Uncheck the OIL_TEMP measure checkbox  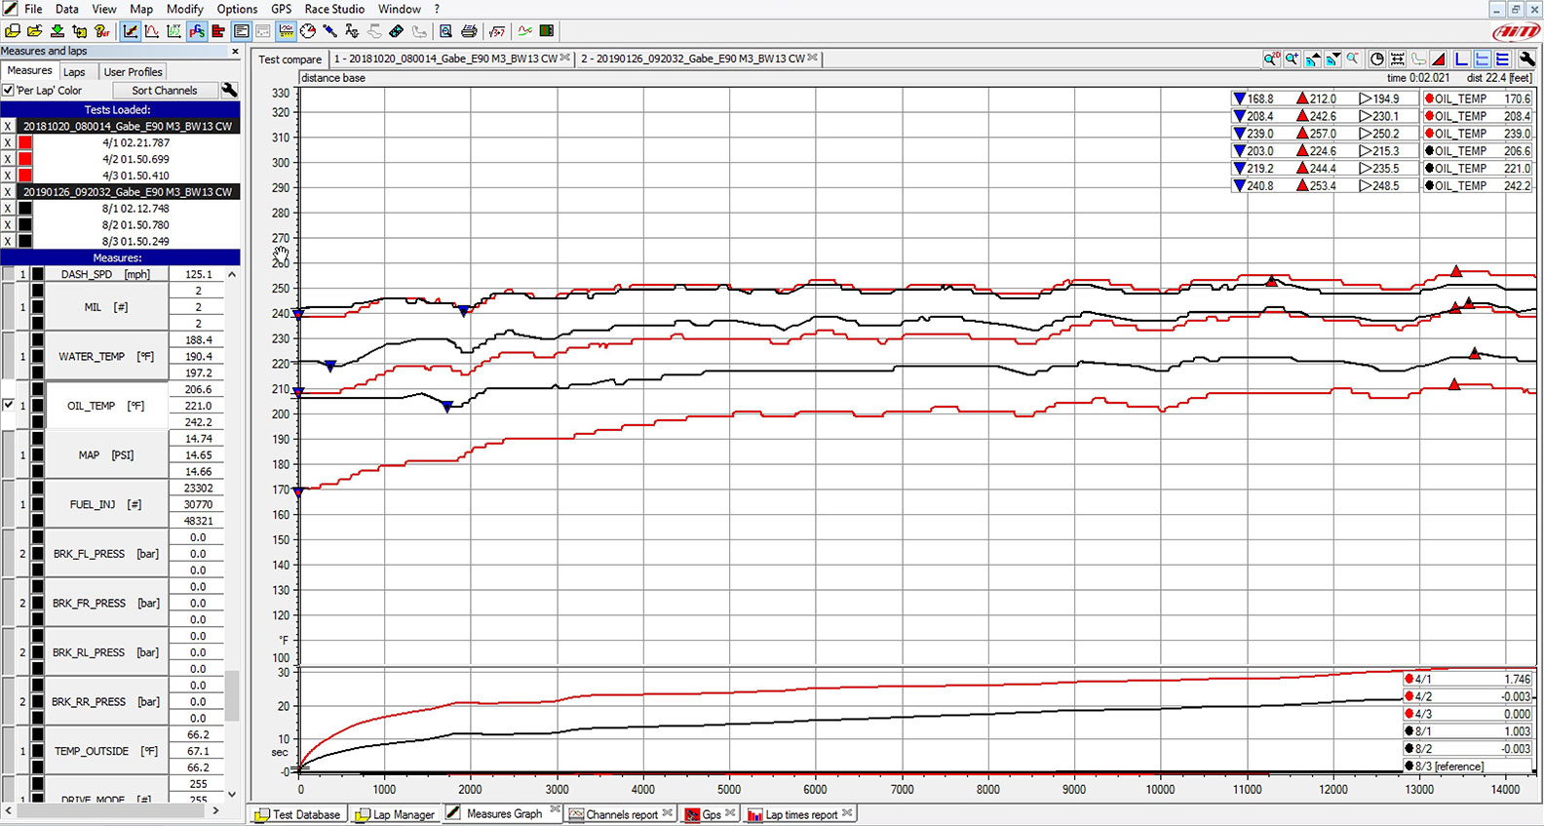coord(9,405)
